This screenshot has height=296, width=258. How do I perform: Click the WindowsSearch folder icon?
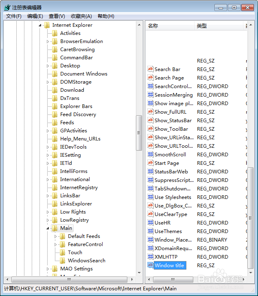[63, 261]
